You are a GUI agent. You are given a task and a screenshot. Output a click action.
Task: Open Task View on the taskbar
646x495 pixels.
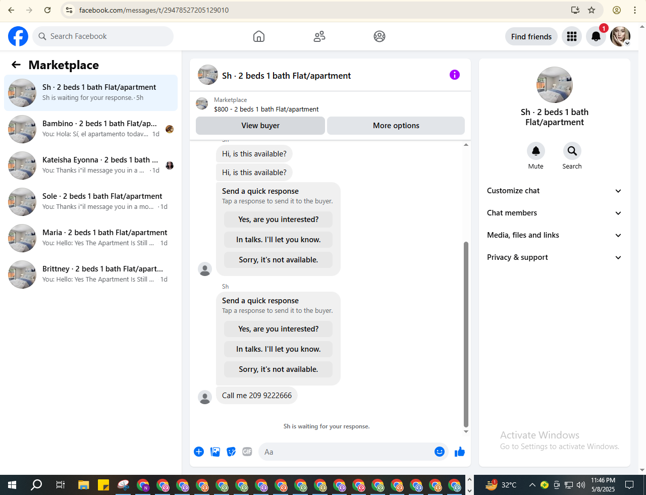pyautogui.click(x=60, y=485)
